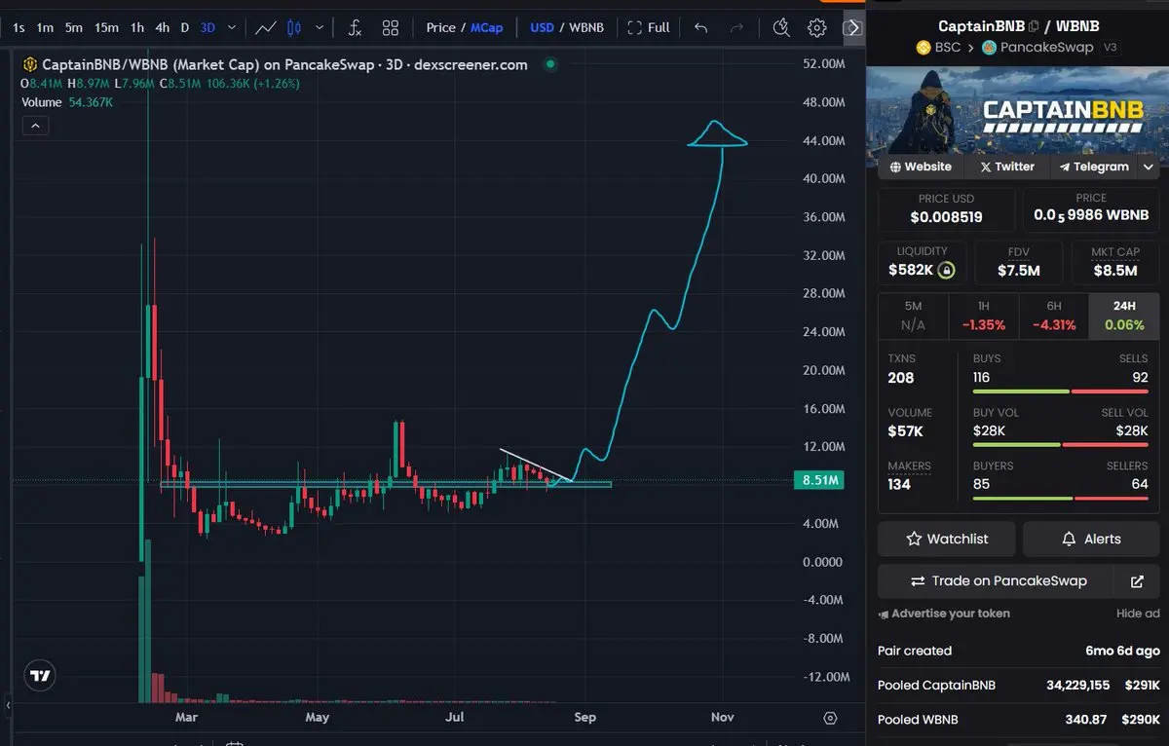Click Advertise your token link
Viewport: 1169px width, 746px height.
[x=944, y=614]
